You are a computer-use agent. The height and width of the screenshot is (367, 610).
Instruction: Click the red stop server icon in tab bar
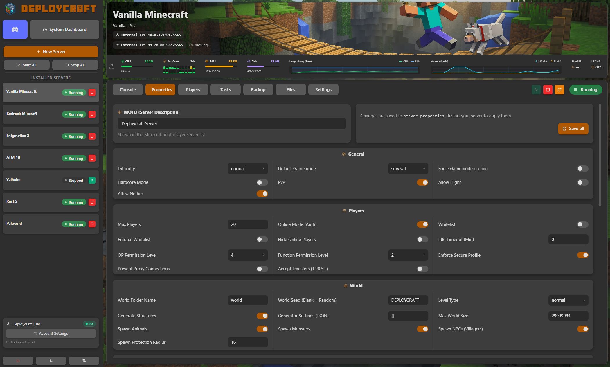(548, 90)
